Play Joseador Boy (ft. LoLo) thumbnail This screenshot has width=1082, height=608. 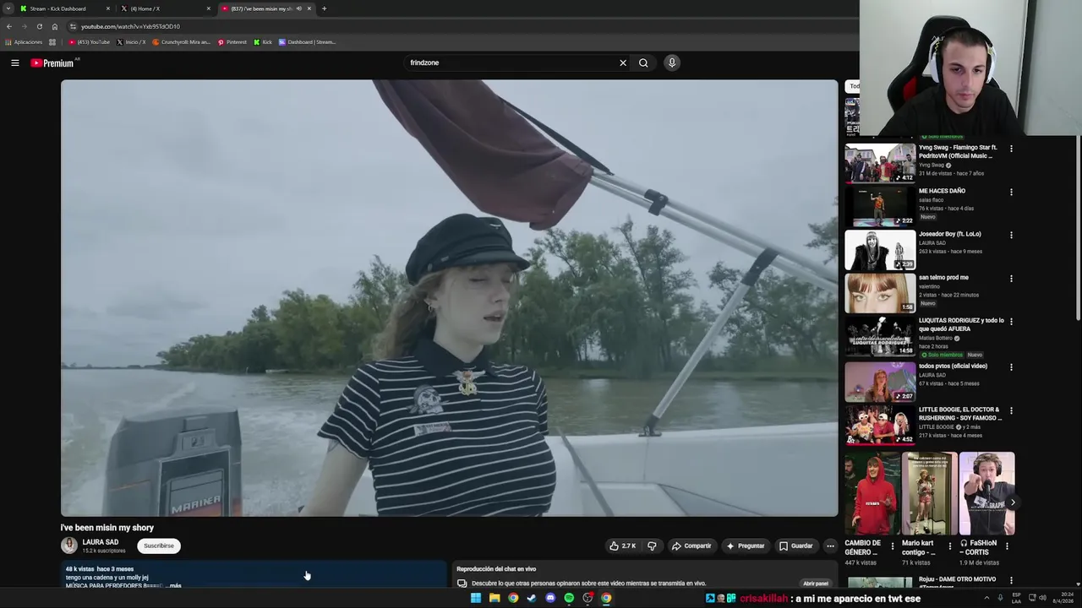click(880, 250)
